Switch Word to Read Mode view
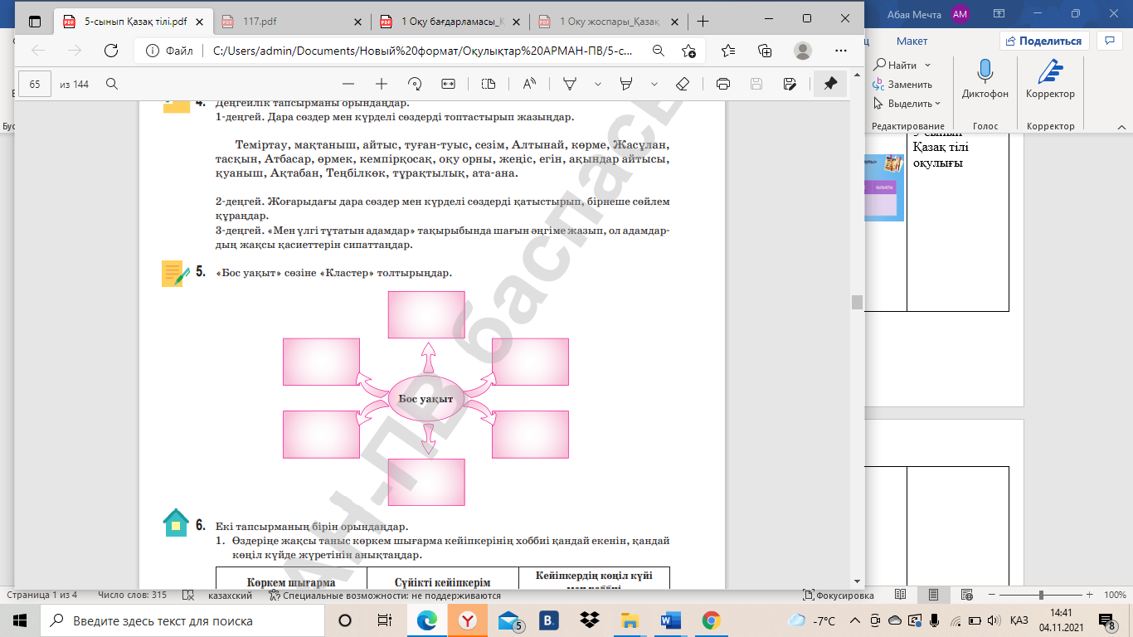Image resolution: width=1133 pixels, height=637 pixels. point(901,596)
